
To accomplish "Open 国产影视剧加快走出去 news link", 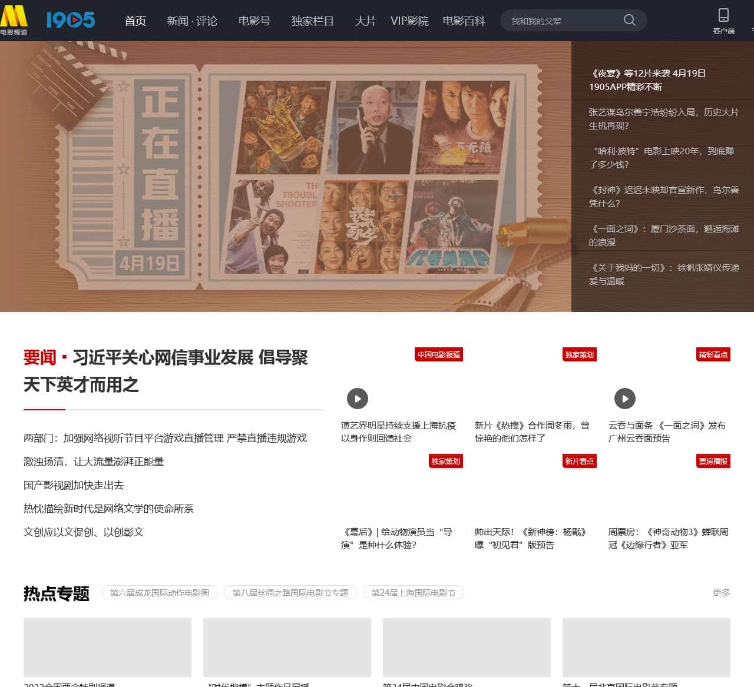I will coord(74,485).
